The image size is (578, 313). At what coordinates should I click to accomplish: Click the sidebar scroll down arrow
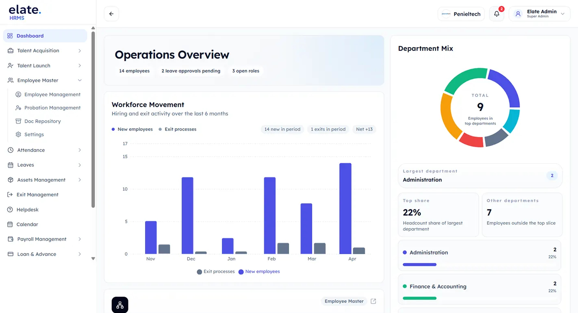point(93,259)
